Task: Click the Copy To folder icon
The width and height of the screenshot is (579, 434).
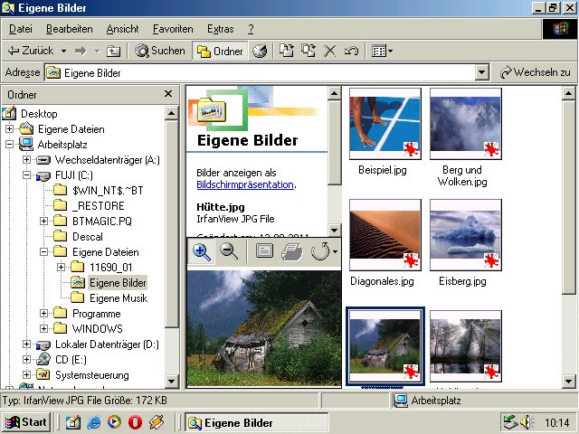Action: pyautogui.click(x=308, y=51)
